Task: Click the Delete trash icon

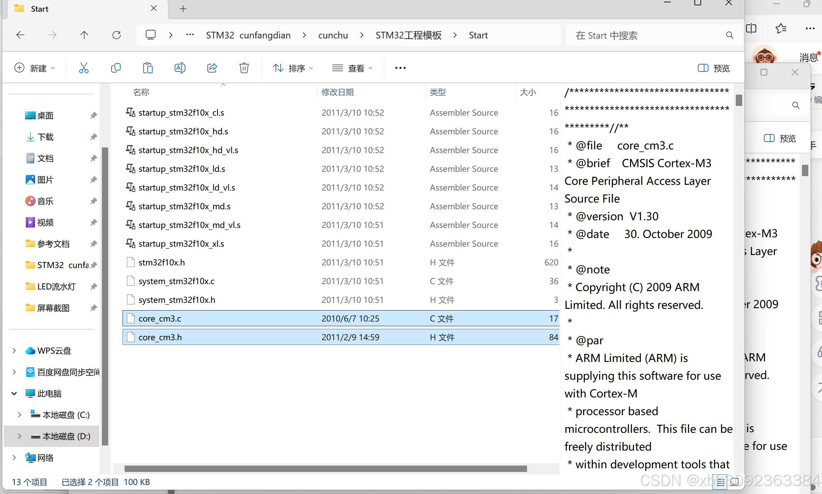Action: 244,68
